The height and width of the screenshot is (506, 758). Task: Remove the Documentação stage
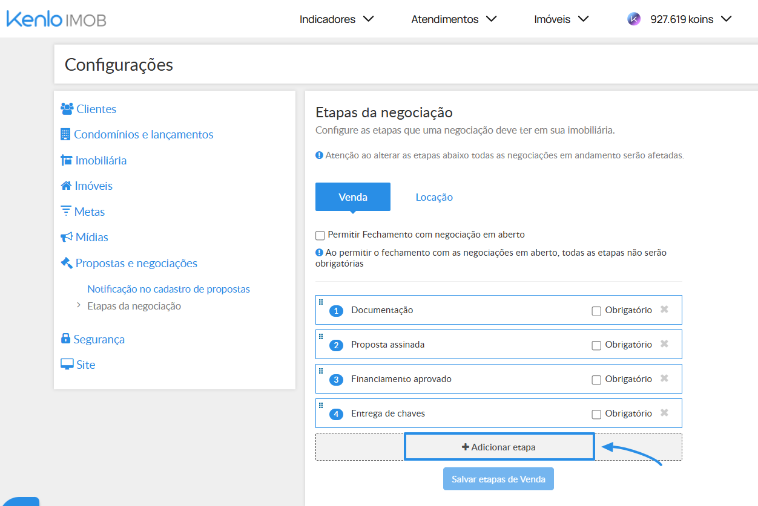coord(664,310)
